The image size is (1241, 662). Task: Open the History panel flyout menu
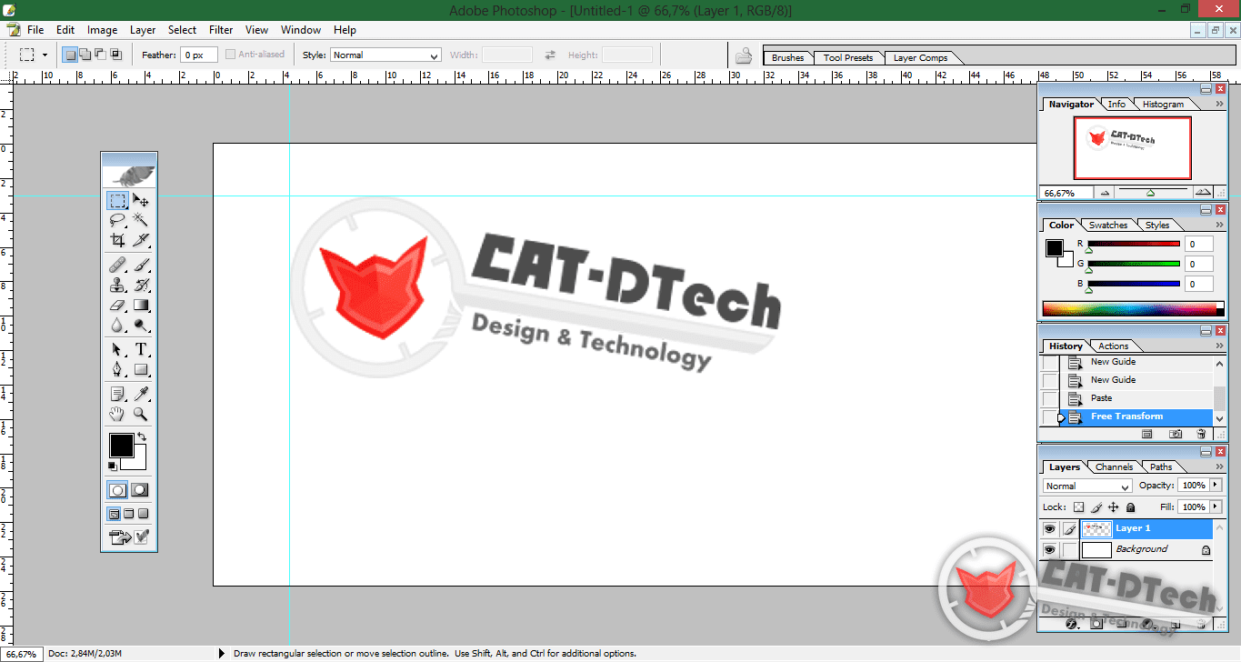click(1219, 346)
